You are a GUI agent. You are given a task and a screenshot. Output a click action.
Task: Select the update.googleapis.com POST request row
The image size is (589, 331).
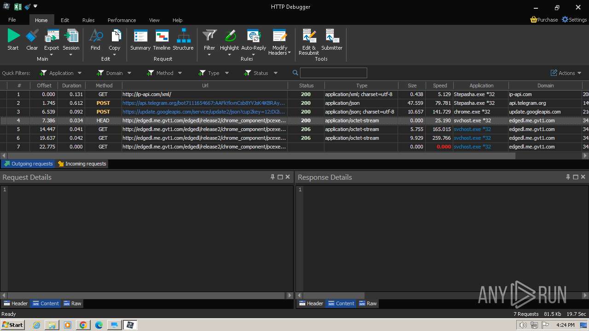pyautogui.click(x=294, y=112)
